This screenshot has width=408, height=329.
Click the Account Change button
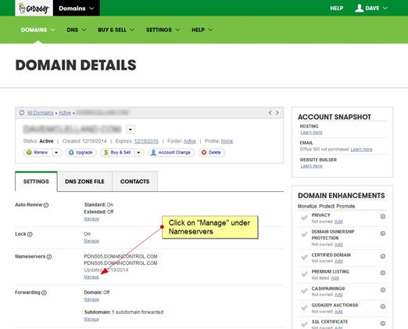point(171,153)
